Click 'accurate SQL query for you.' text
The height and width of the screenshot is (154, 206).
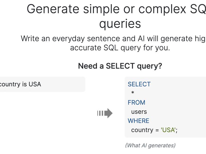pyautogui.click(x=120, y=48)
